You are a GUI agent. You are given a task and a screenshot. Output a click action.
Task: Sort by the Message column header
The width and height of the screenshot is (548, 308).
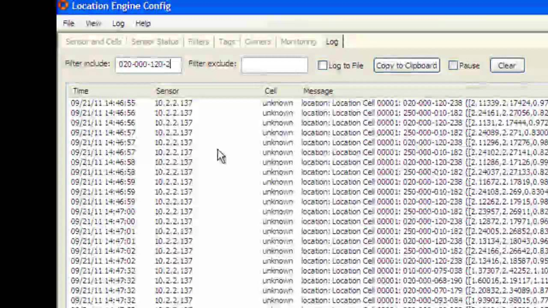point(318,91)
